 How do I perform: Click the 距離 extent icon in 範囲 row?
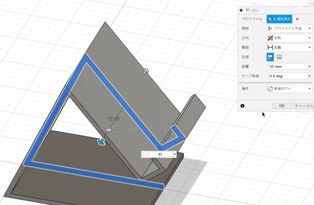pyautogui.click(x=270, y=48)
